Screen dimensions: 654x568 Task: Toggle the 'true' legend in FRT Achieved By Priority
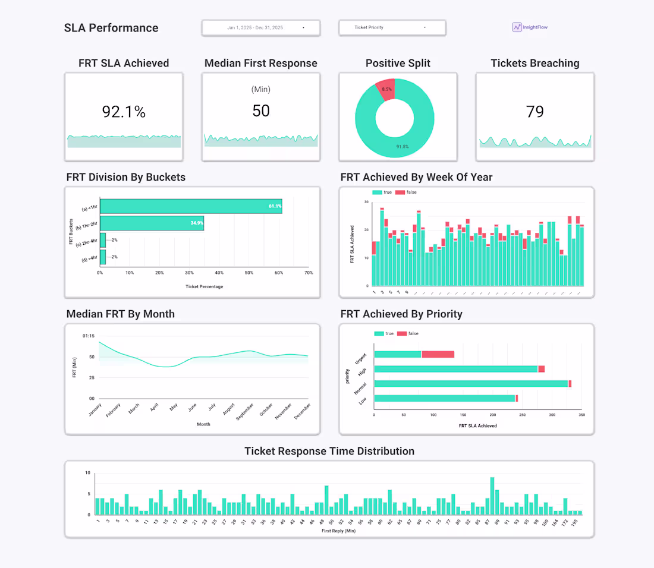click(x=380, y=333)
